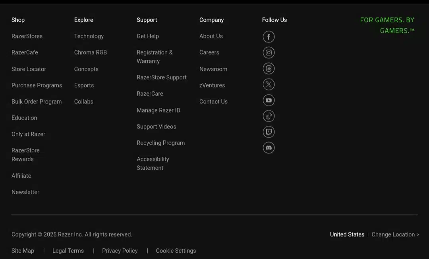Open Razer's Twitch icon
429x259 pixels.
pos(269,132)
